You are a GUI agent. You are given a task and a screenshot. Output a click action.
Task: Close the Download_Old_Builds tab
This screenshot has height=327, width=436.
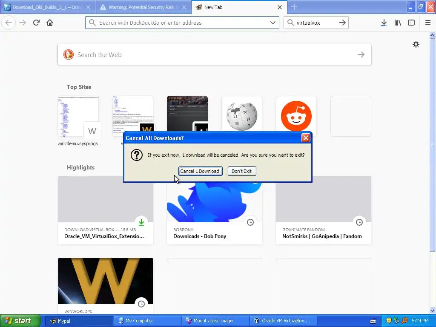coord(88,7)
